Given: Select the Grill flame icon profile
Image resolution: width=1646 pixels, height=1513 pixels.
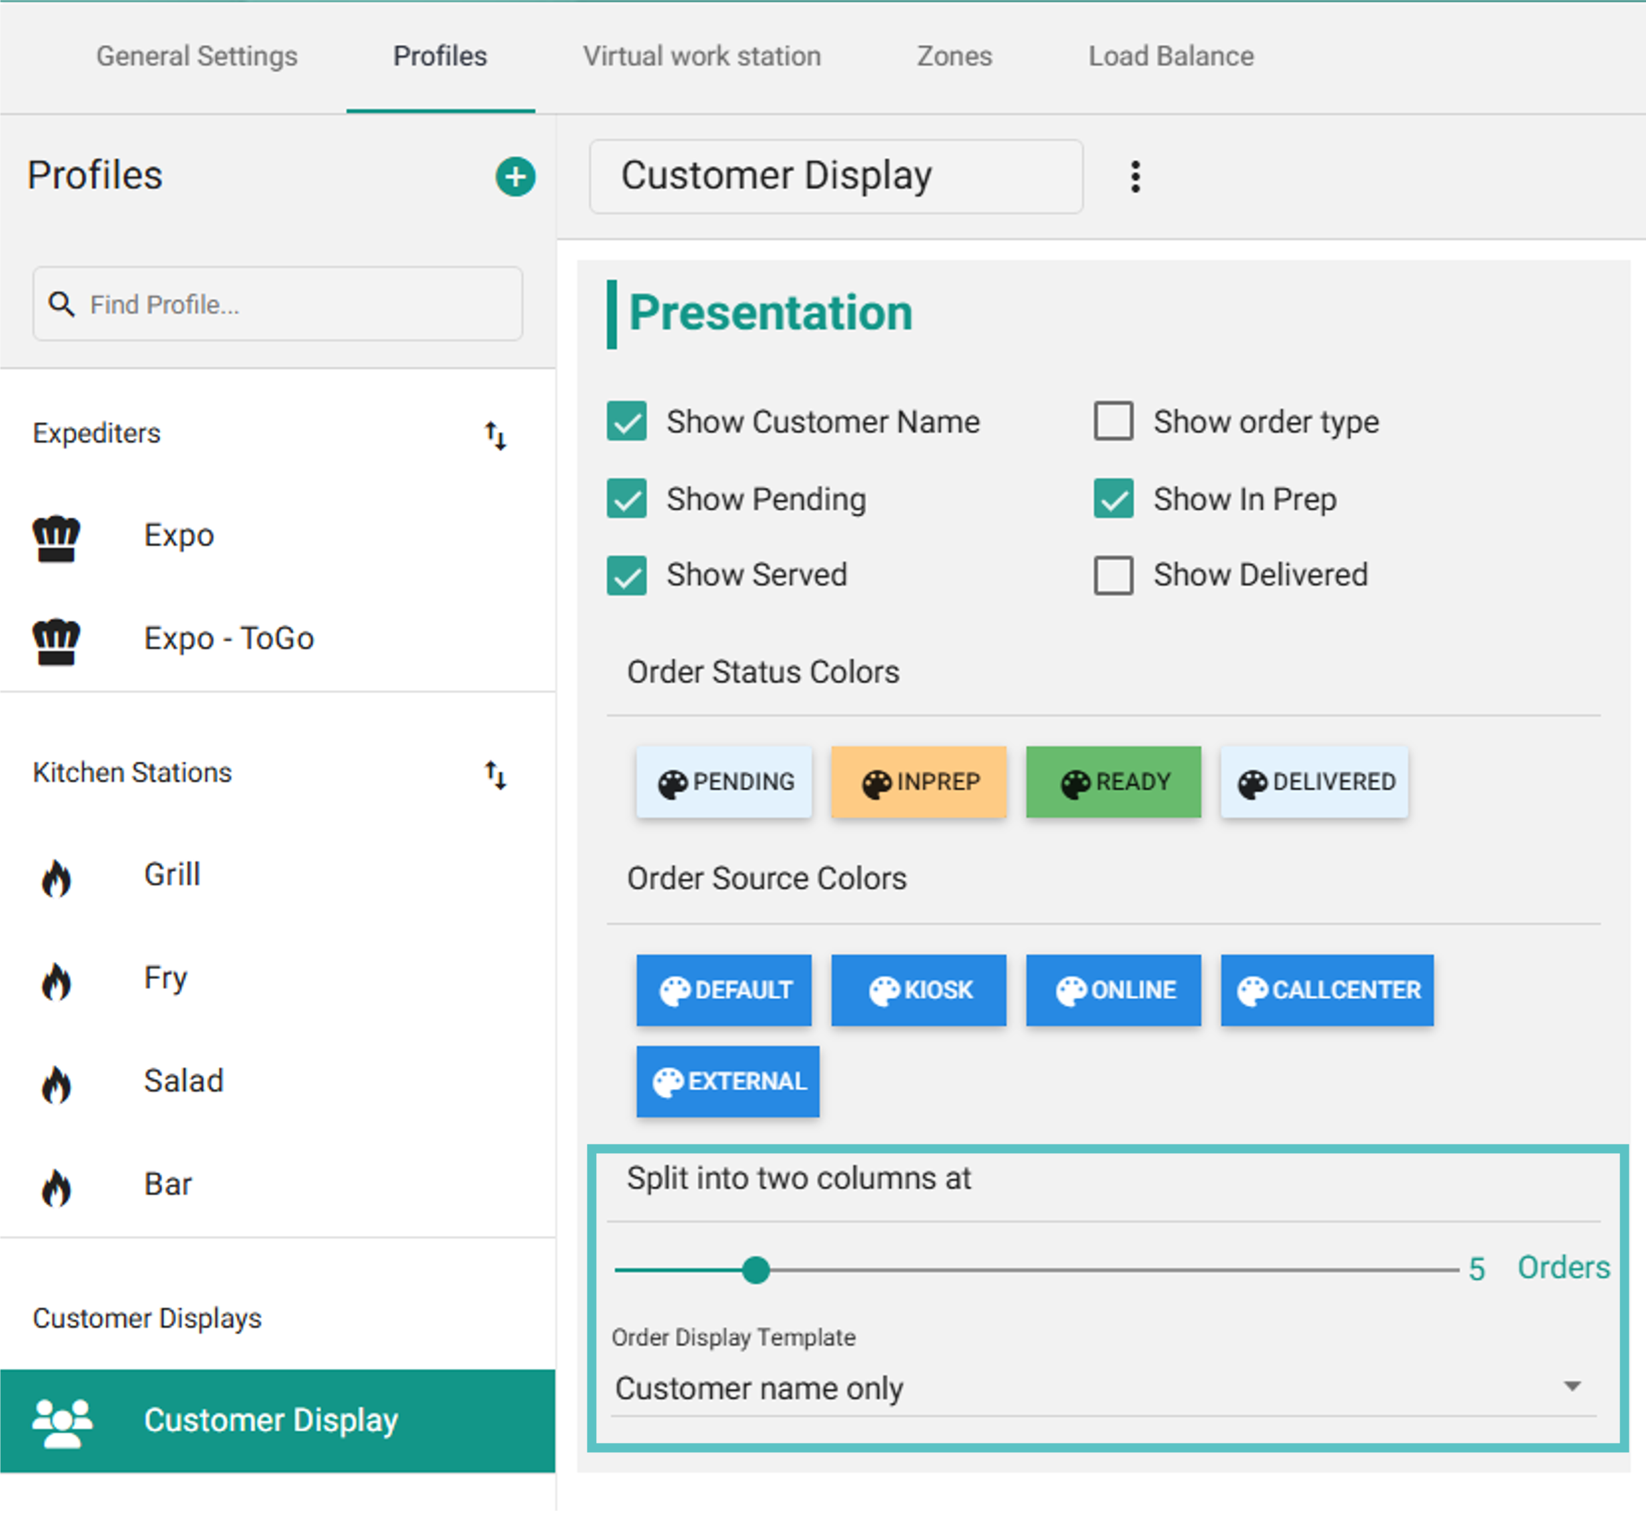Looking at the screenshot, I should (x=56, y=878).
